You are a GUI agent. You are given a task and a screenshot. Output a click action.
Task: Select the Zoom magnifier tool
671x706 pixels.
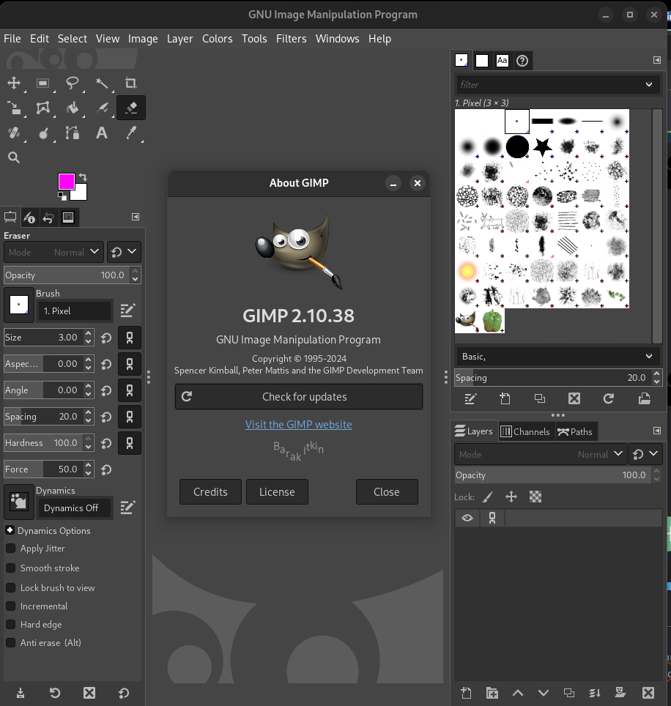[x=14, y=157]
